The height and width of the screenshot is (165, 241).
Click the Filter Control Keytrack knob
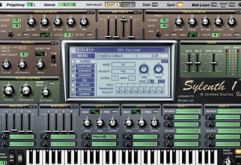tap(46, 92)
